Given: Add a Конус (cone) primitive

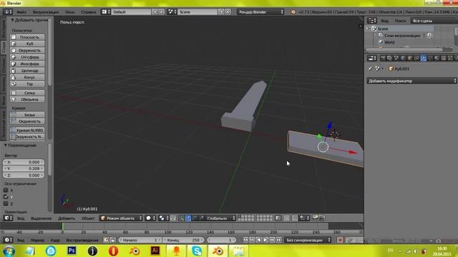Looking at the screenshot, I should (27, 77).
